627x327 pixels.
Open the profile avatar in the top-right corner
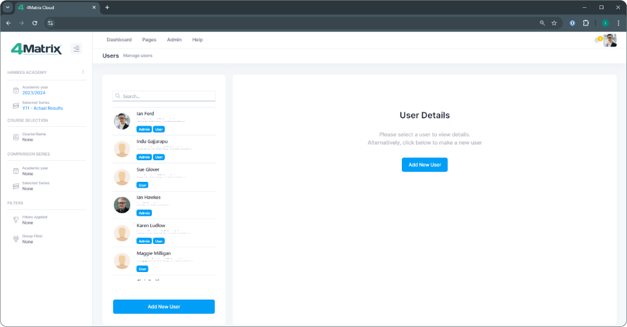click(x=610, y=41)
